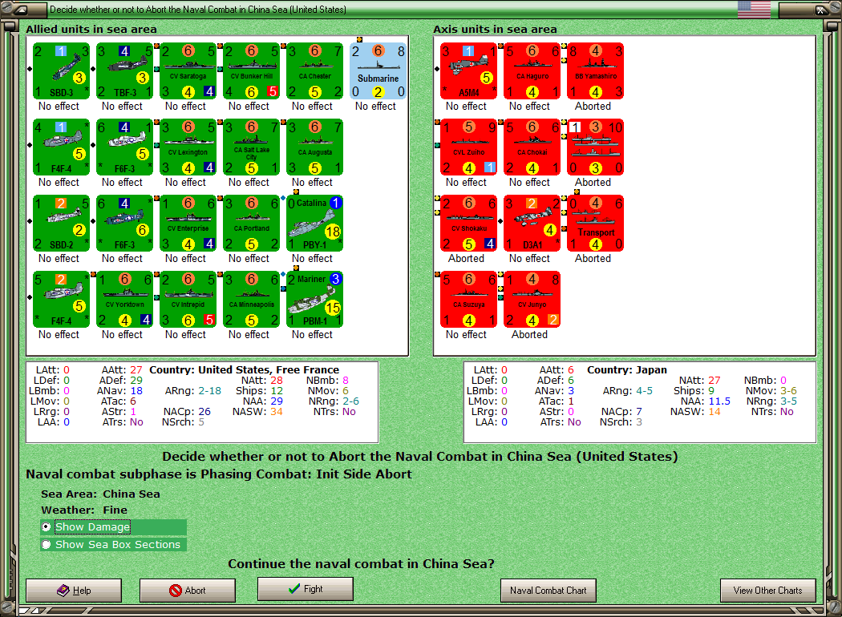Screen dimensions: 842x617
Task: Select the CA Chester cruiser unit
Action: click(x=314, y=71)
